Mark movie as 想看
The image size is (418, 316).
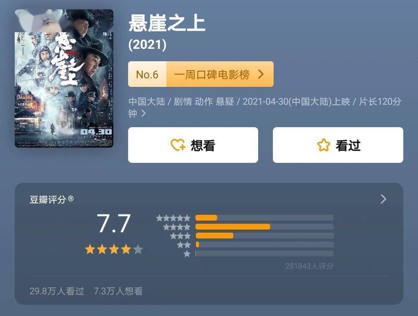click(x=193, y=145)
